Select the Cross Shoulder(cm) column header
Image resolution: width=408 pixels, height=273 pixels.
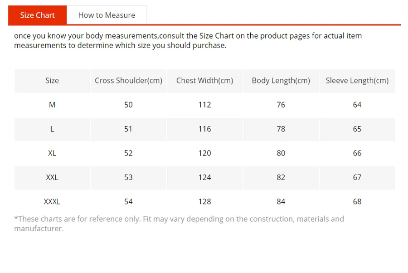pos(128,81)
